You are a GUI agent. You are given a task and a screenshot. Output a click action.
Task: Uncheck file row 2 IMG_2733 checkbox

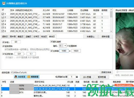point(3,17)
